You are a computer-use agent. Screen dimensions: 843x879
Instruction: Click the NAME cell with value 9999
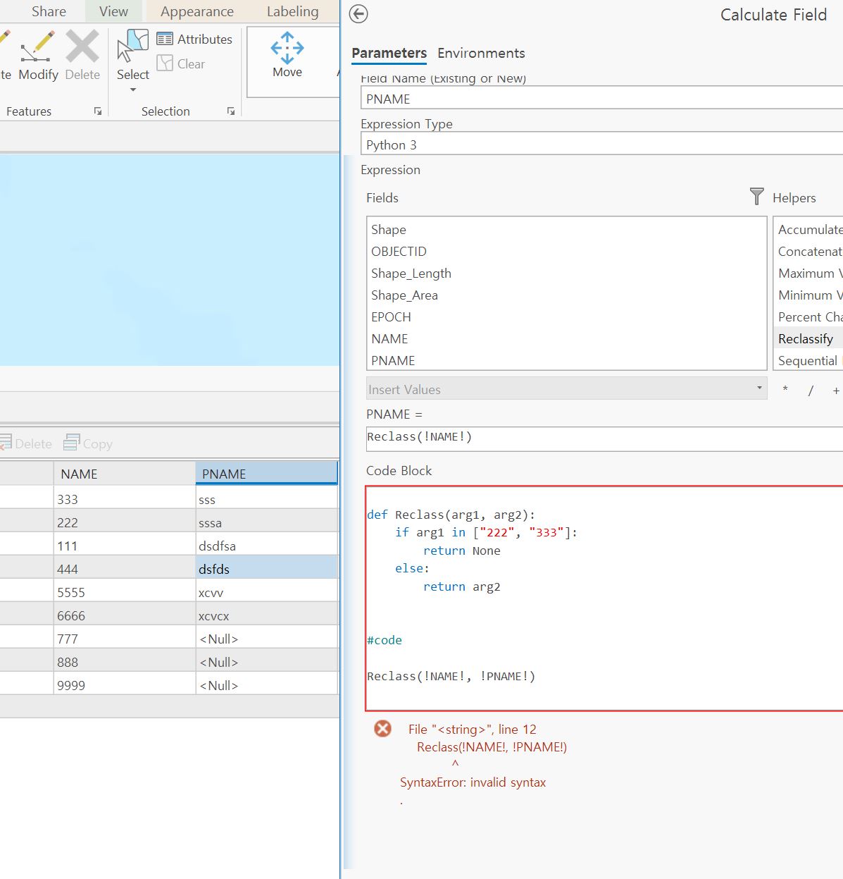click(125, 685)
